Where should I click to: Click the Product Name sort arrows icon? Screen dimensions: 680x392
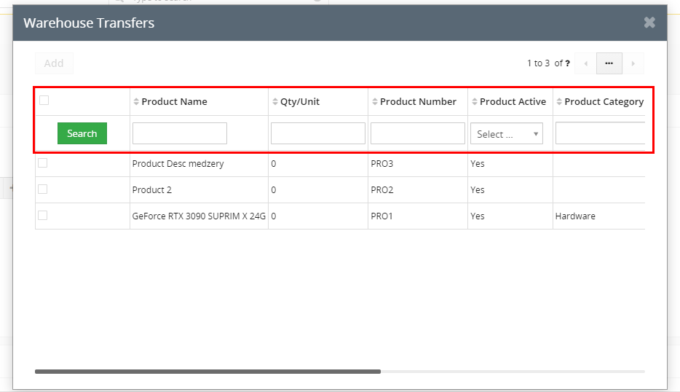pyautogui.click(x=136, y=102)
